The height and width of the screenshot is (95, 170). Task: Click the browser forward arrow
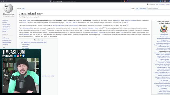[x=4, y=1]
